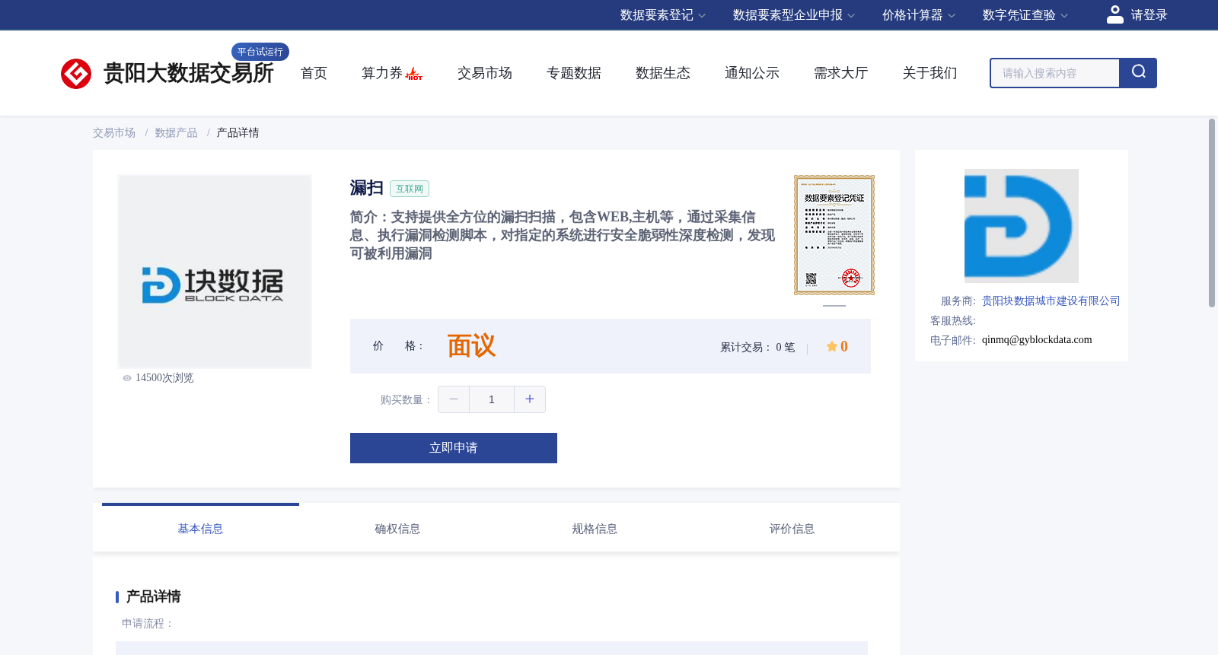Decrease purchase quantity with minus button

pyautogui.click(x=454, y=399)
